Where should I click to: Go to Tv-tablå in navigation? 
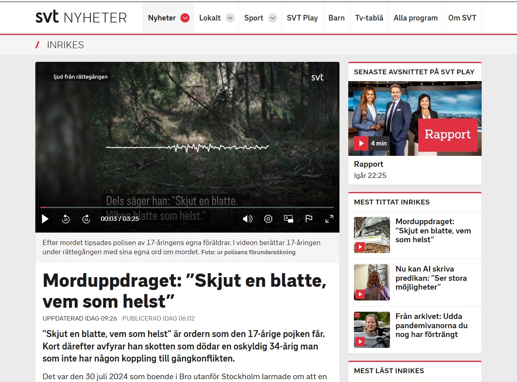[x=369, y=18]
